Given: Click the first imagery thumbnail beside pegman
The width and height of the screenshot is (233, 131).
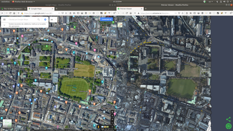Looking at the screenshot, I should click(x=102, y=127).
